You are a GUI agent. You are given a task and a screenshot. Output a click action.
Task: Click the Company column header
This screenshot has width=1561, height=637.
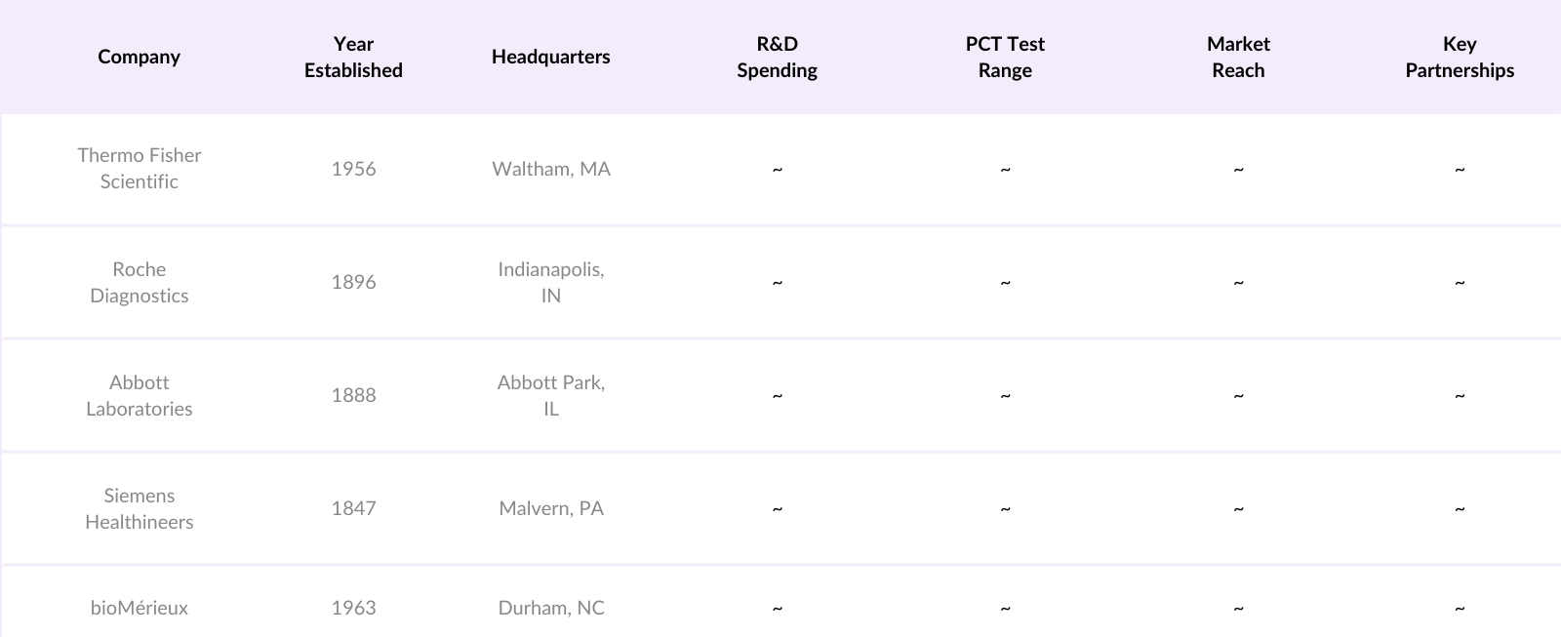(x=139, y=57)
